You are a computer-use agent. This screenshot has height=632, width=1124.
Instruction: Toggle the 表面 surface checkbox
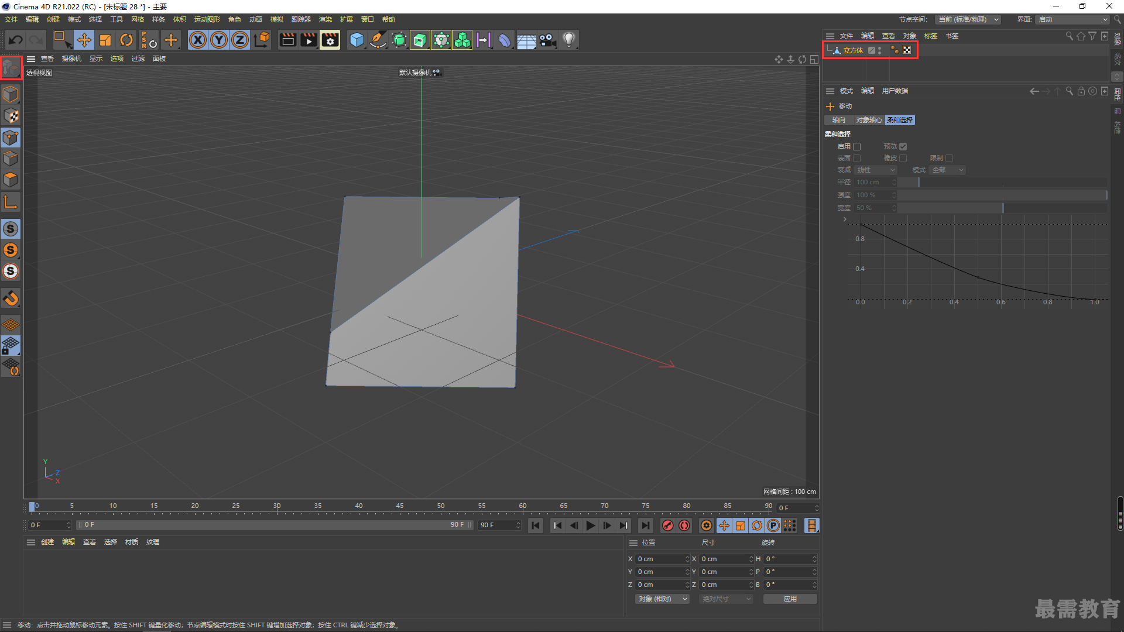pyautogui.click(x=856, y=158)
